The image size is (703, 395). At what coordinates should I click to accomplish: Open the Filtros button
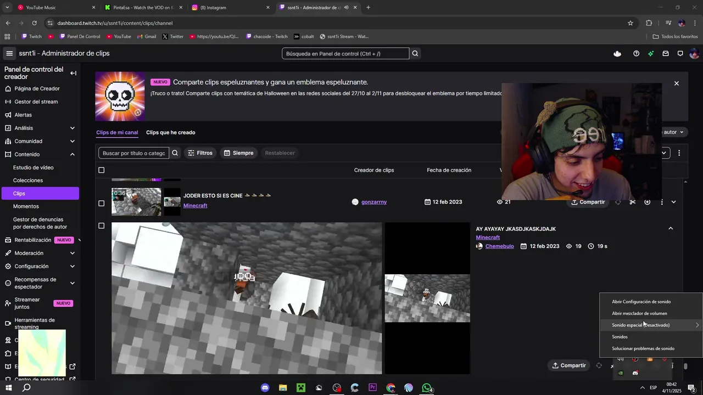(x=200, y=153)
